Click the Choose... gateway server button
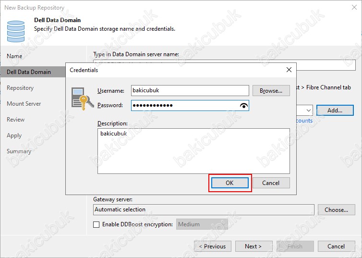Screen dimensions: 362x258 coord(337,210)
